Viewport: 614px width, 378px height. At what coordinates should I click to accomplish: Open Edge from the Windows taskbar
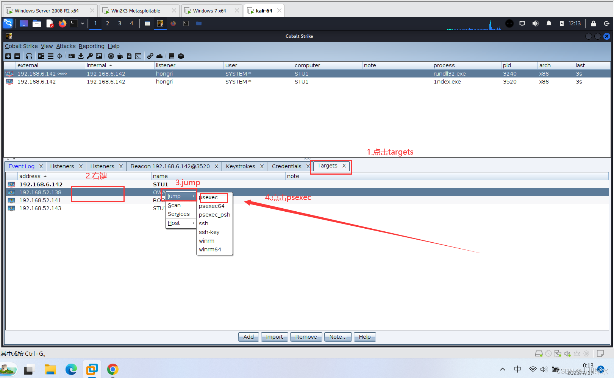click(x=71, y=369)
